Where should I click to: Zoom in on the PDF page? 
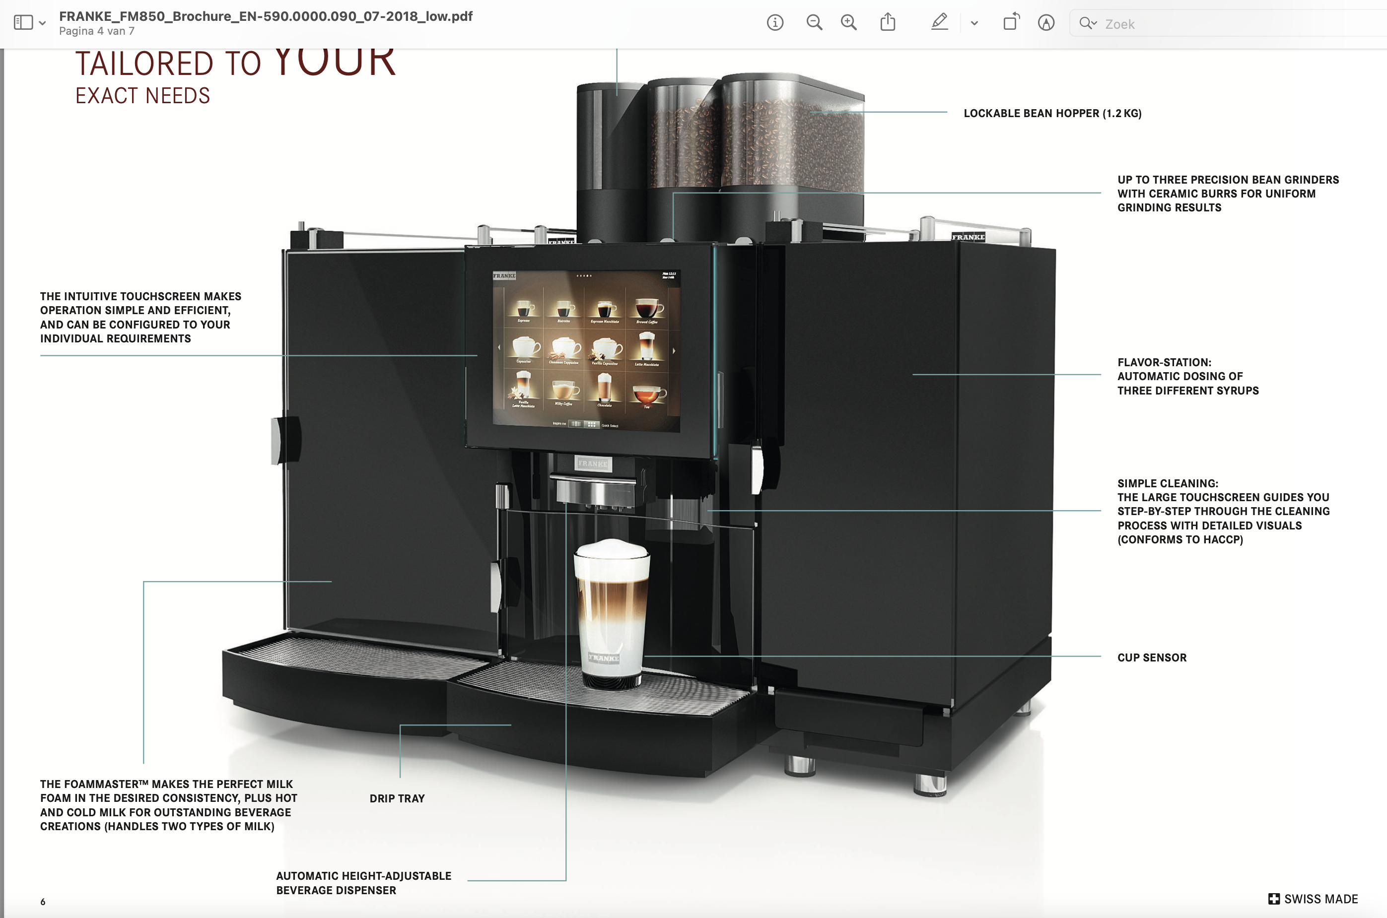tap(848, 23)
